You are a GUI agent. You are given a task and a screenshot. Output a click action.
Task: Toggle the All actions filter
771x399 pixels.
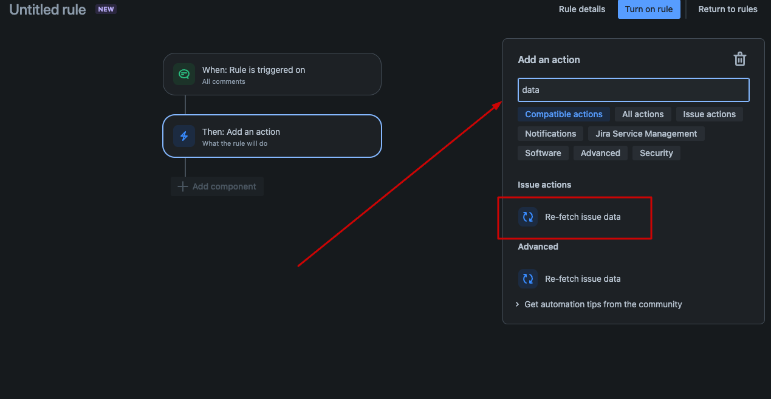[642, 114]
